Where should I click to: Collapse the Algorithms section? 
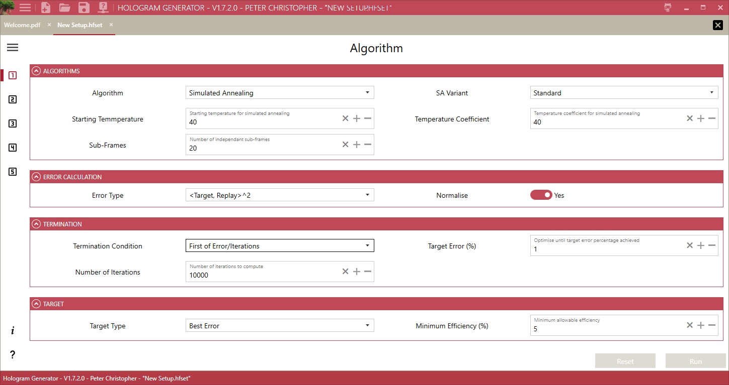click(x=36, y=71)
